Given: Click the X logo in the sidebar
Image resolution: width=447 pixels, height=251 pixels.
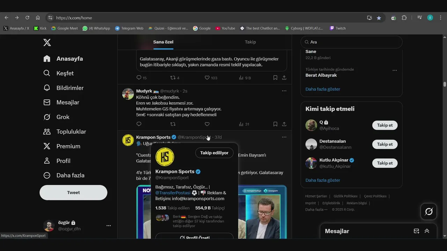Looking at the screenshot, I should (47, 43).
